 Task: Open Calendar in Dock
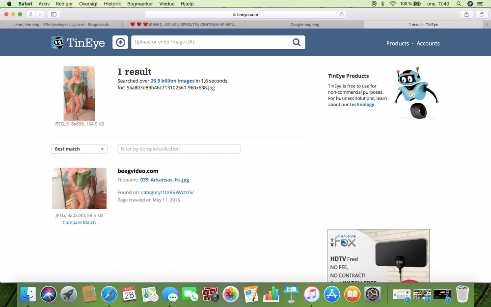pos(129,294)
